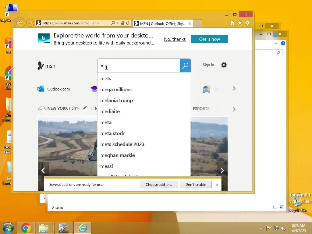This screenshot has height=234, width=312.
Task: Refresh the MSN page
Action: [128, 23]
